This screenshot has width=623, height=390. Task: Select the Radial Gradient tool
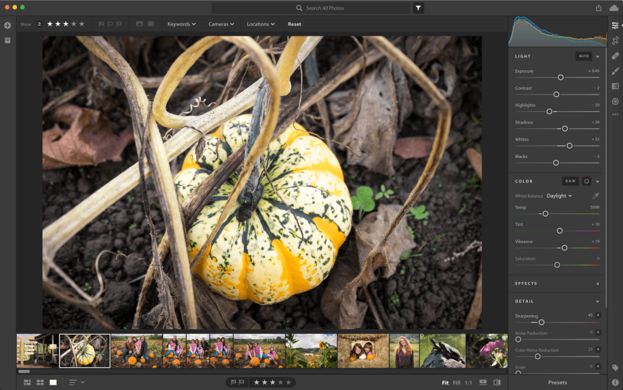(615, 101)
